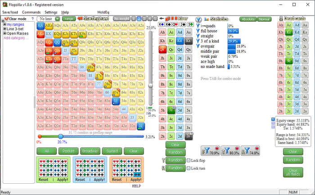Click the Equity range 55.118% text
Viewport: 315px width, 195px height.
[293, 120]
